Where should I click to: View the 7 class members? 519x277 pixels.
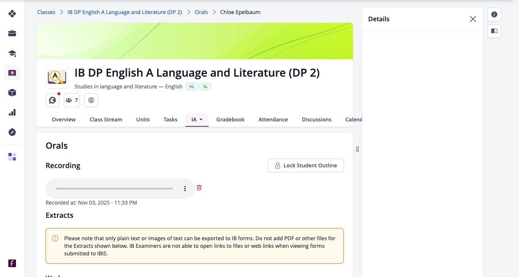(72, 100)
